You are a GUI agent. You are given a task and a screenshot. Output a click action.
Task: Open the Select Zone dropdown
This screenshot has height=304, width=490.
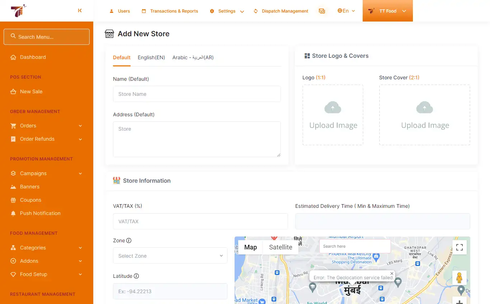(170, 256)
